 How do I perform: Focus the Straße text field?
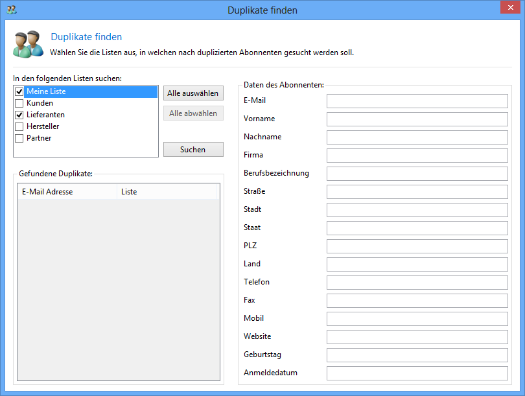pos(417,192)
